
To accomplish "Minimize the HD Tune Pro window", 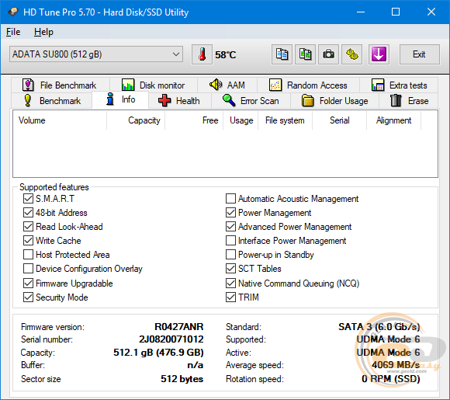I will (361, 12).
